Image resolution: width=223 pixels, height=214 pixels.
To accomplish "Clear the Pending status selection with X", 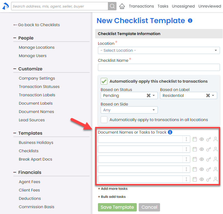I will 148,95.
